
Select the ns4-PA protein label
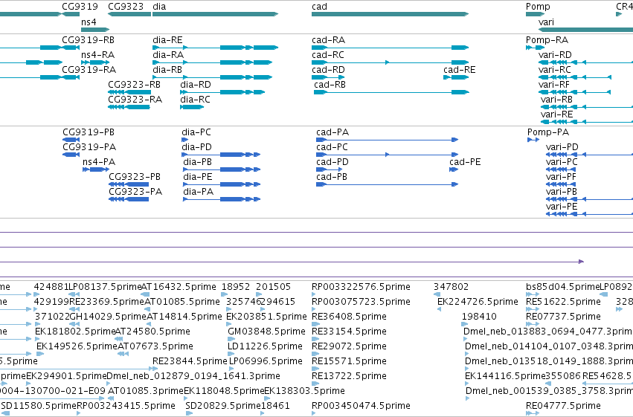coord(99,162)
